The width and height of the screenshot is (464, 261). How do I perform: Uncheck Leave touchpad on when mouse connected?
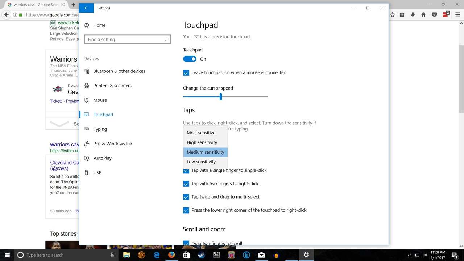pyautogui.click(x=186, y=73)
